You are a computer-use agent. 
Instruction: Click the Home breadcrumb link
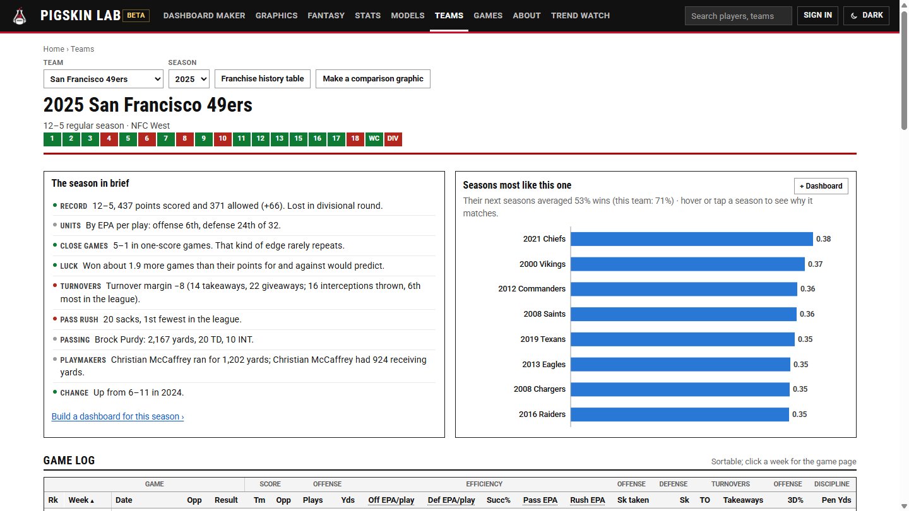coord(54,49)
